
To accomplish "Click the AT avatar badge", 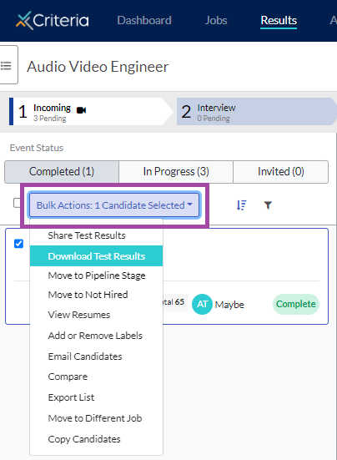I will pyautogui.click(x=202, y=304).
